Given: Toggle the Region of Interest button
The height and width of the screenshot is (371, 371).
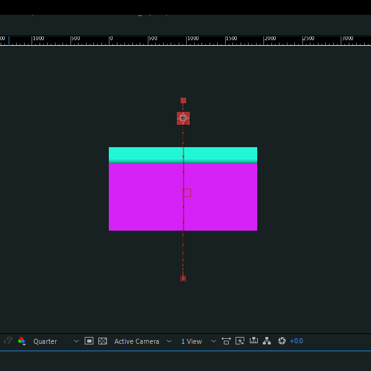Looking at the screenshot, I should (89, 341).
